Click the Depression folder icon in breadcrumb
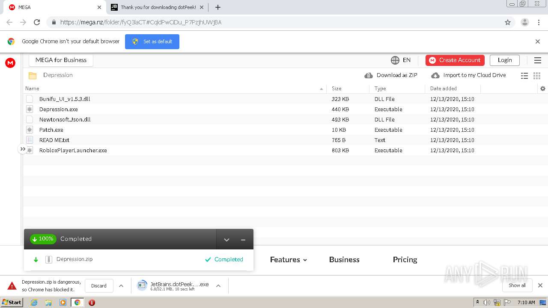 pyautogui.click(x=33, y=76)
